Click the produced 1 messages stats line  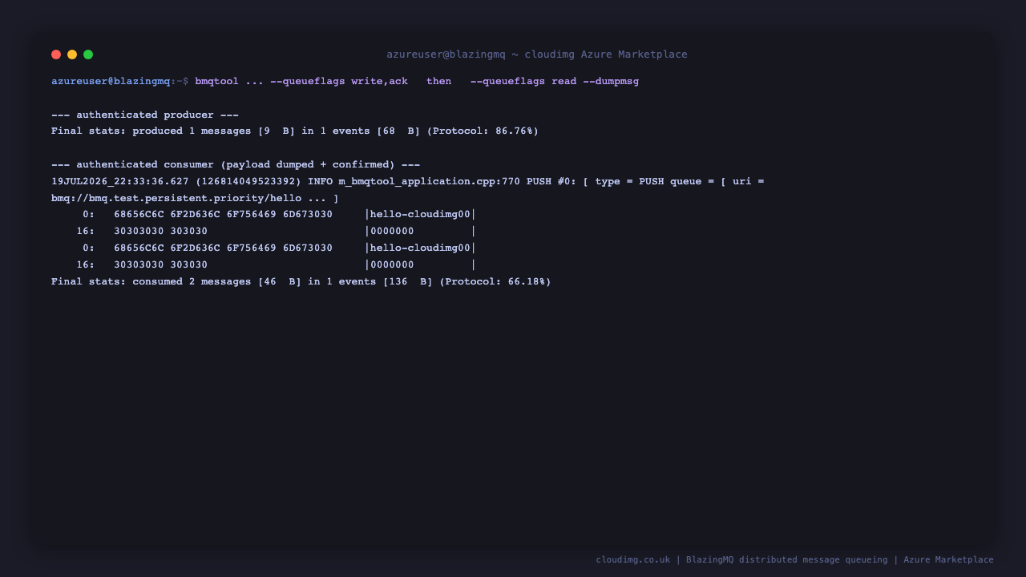pos(295,131)
